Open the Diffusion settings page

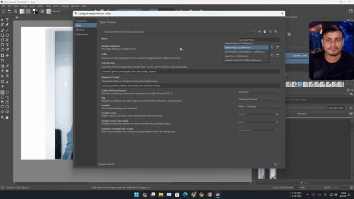86,30
